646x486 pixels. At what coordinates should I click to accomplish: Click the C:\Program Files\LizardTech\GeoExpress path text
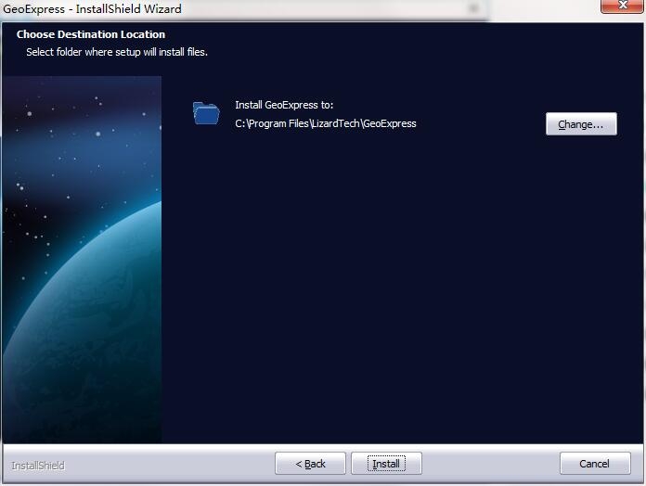325,123
